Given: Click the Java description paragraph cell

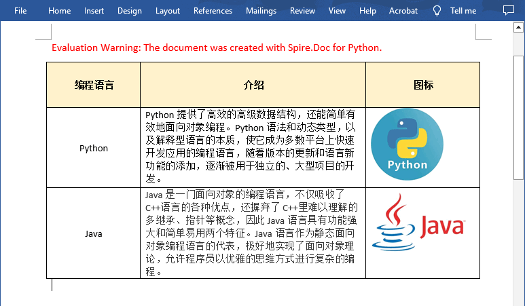Looking at the screenshot, I should (x=253, y=233).
